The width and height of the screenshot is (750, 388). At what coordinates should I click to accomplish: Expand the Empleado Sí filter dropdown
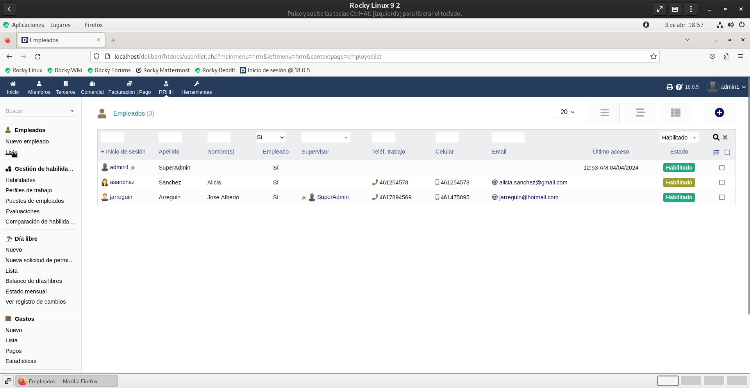pos(270,138)
